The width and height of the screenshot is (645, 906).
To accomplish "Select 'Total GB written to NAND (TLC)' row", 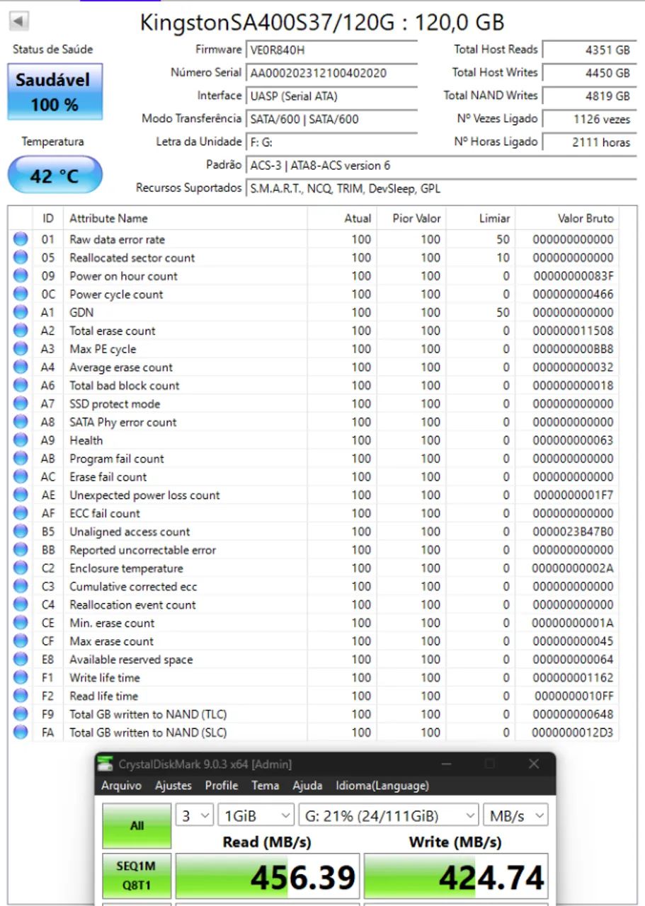I will pyautogui.click(x=314, y=714).
